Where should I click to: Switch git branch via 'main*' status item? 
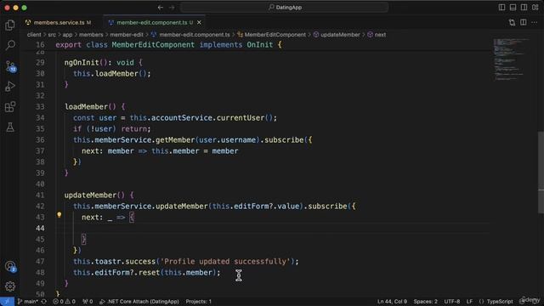pos(28,302)
